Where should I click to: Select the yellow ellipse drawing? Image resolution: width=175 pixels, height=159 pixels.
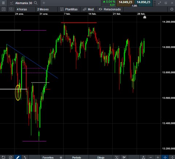click(18, 93)
